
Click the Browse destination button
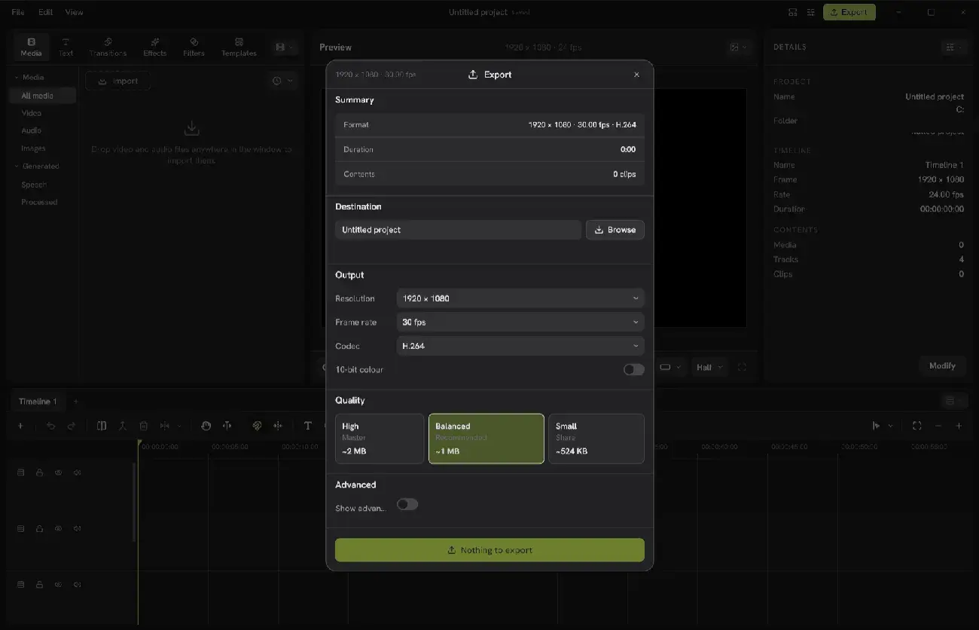[x=615, y=230]
